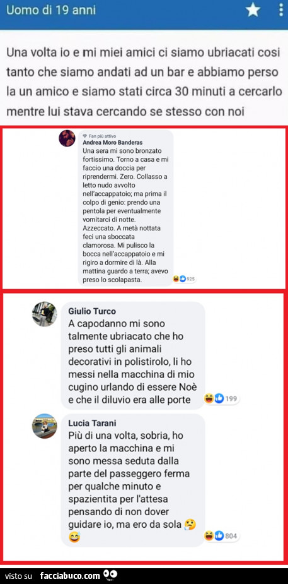This screenshot has height=584, width=288.
Task: Show the 804 reactions count
Action: 231,536
